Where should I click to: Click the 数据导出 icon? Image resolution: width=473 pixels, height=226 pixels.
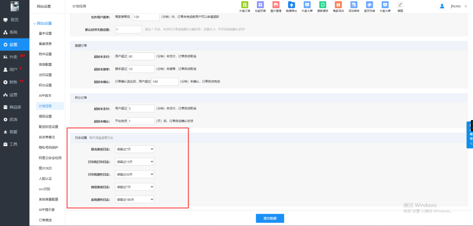[x=291, y=6]
